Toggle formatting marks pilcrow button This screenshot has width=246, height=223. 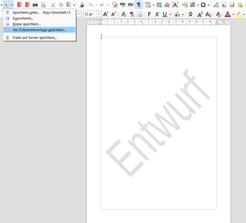point(139,5)
